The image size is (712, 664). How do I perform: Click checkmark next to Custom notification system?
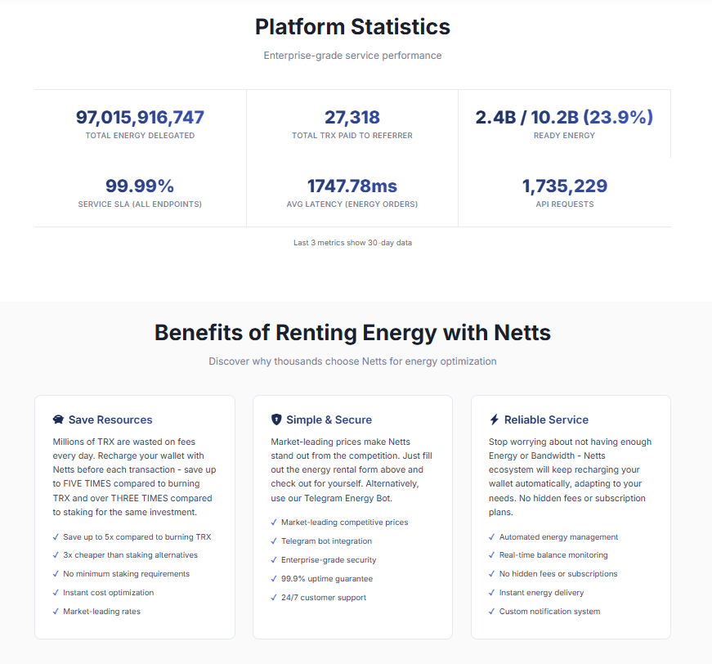tap(491, 612)
